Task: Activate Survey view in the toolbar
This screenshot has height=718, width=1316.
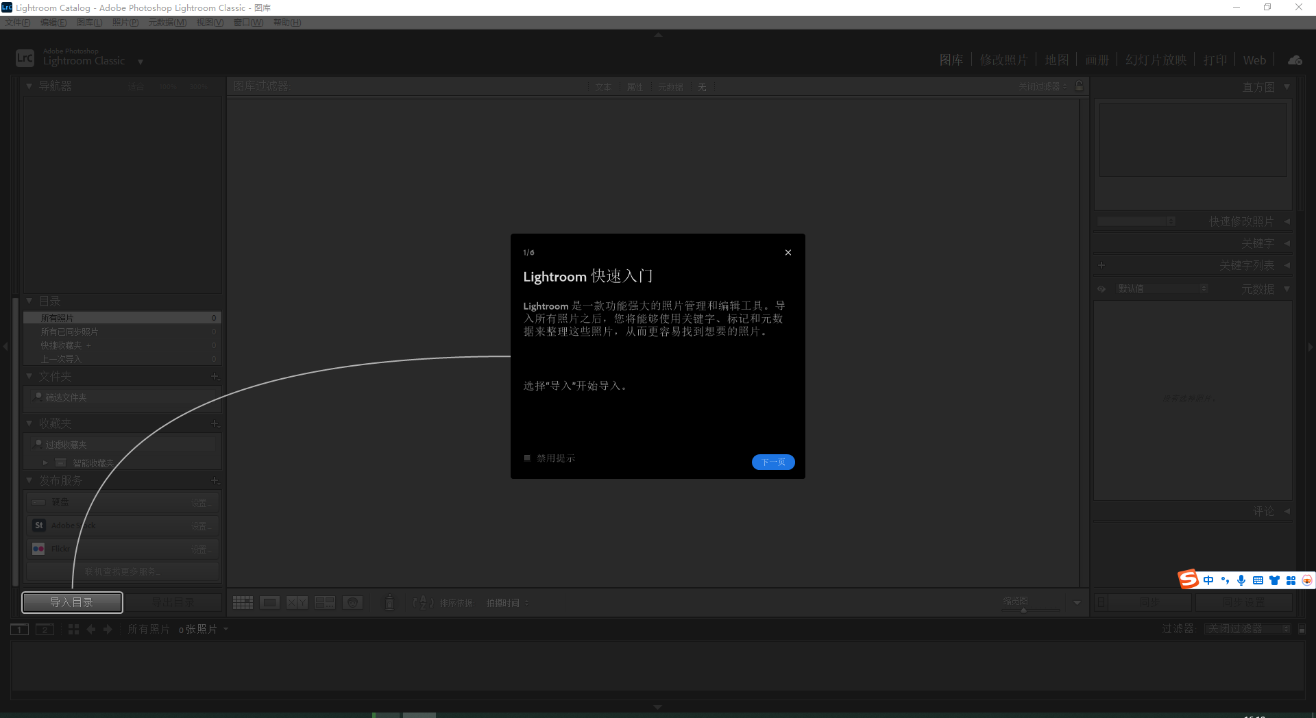Action: [x=324, y=602]
